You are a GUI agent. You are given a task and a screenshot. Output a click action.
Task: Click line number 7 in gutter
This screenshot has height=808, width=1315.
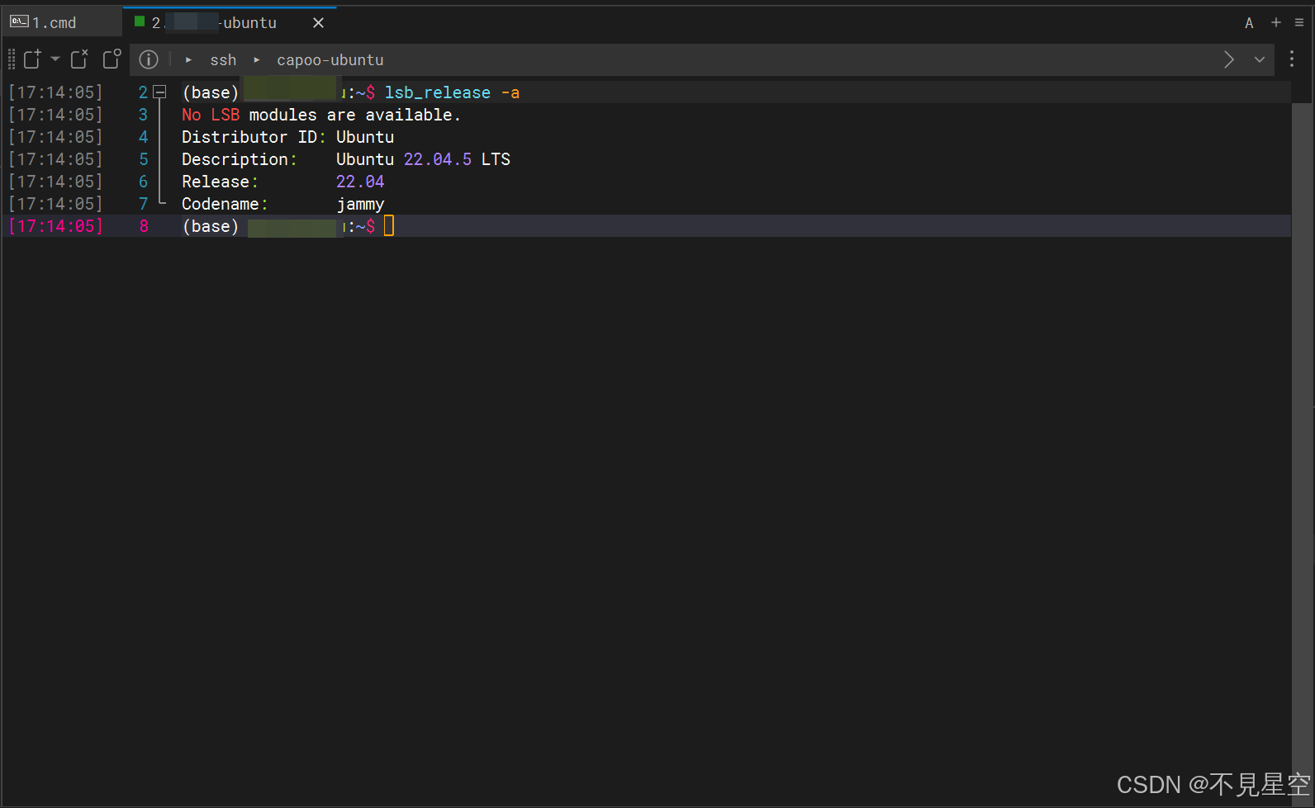[143, 204]
